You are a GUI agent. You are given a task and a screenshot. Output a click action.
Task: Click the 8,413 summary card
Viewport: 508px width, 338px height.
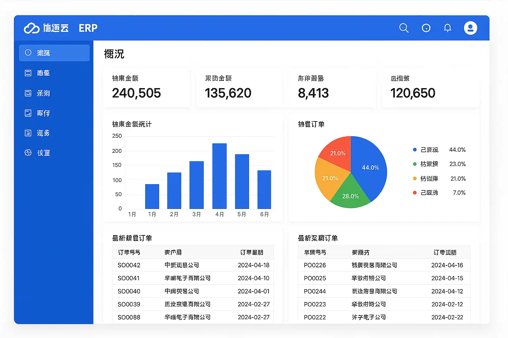pos(332,88)
